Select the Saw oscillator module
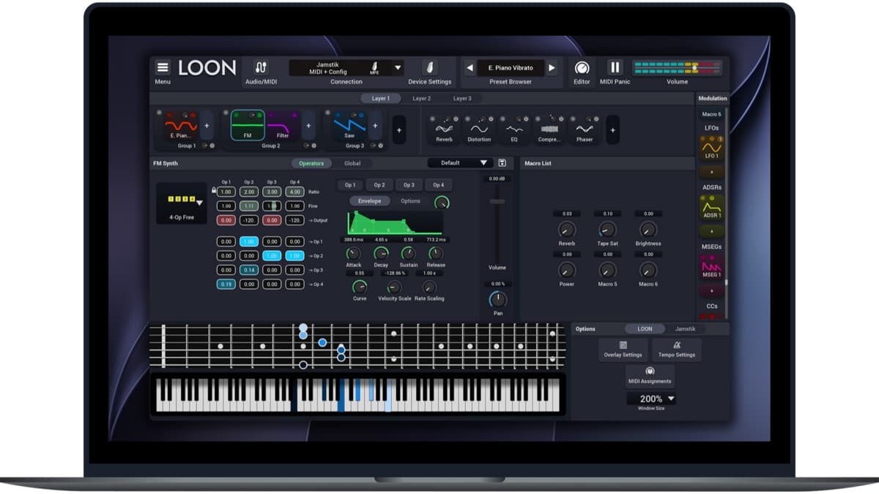 tap(349, 125)
